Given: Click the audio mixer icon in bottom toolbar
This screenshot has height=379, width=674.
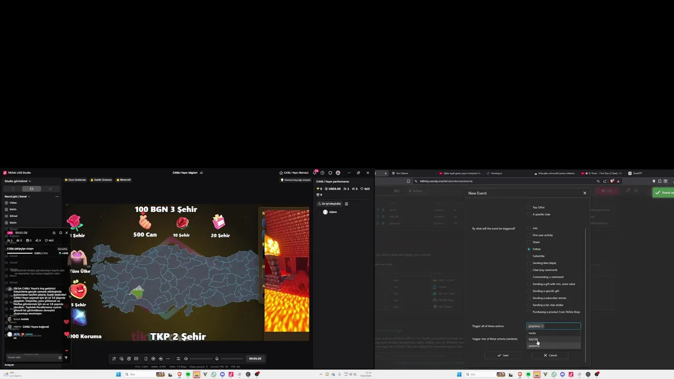Looking at the screenshot, I should 178,358.
